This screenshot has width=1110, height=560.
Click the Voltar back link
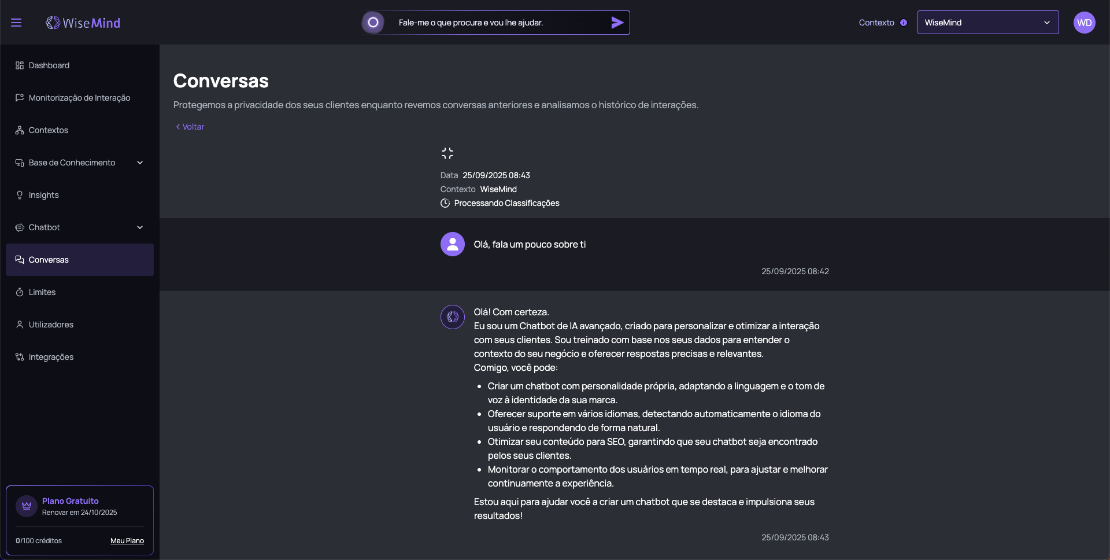[190, 127]
